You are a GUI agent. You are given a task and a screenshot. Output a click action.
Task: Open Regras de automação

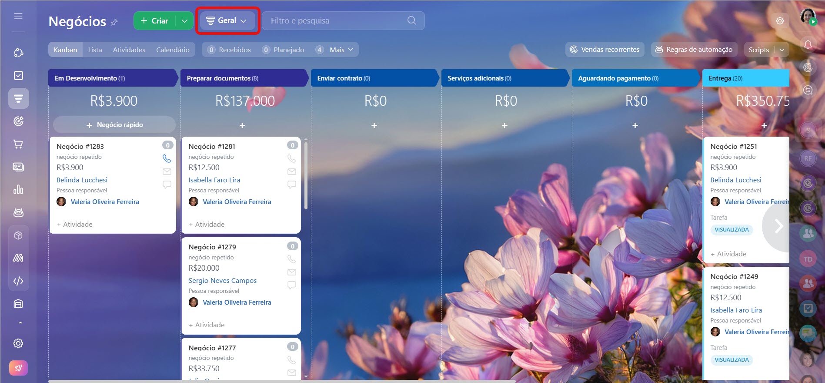[694, 50]
